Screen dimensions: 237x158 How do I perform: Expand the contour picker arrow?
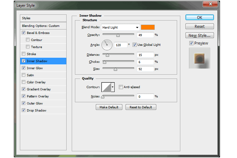click(x=113, y=87)
